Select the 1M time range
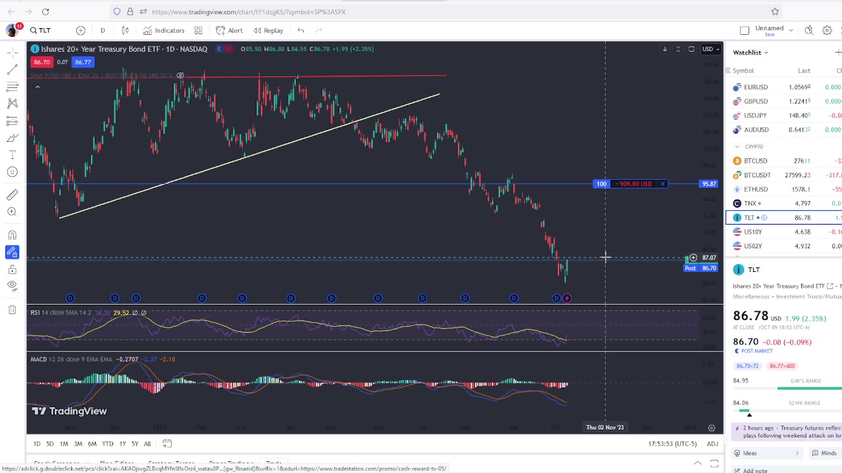842x473 pixels. click(x=64, y=444)
